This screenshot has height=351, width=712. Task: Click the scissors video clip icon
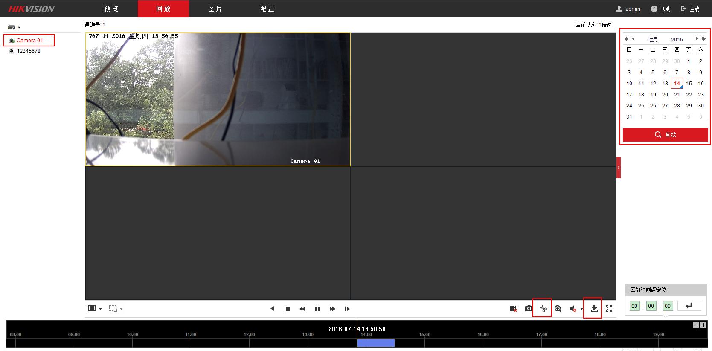[x=542, y=308]
